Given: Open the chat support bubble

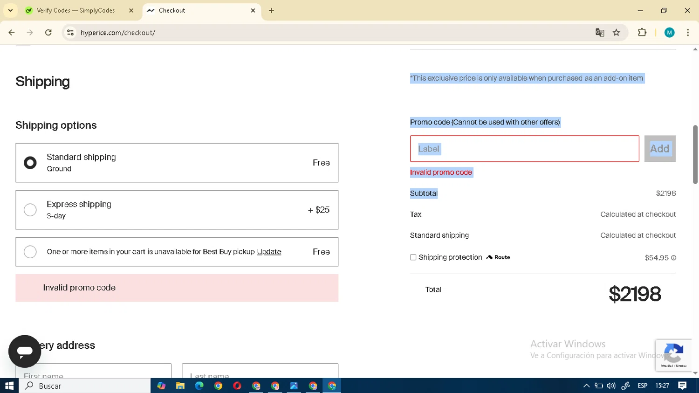Looking at the screenshot, I should [x=25, y=351].
